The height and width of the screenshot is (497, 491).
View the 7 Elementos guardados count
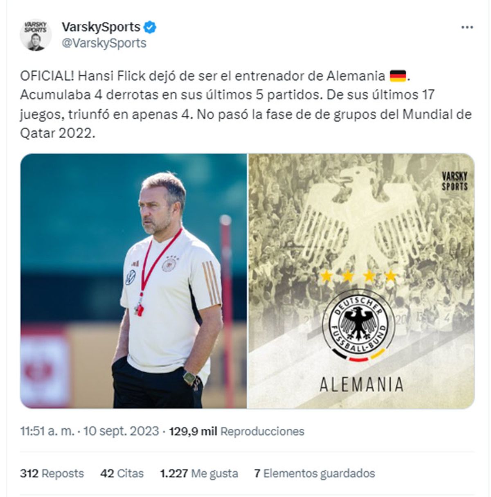(x=314, y=473)
